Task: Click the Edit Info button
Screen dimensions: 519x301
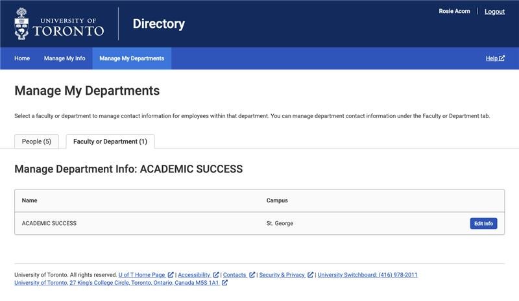Action: 483,224
